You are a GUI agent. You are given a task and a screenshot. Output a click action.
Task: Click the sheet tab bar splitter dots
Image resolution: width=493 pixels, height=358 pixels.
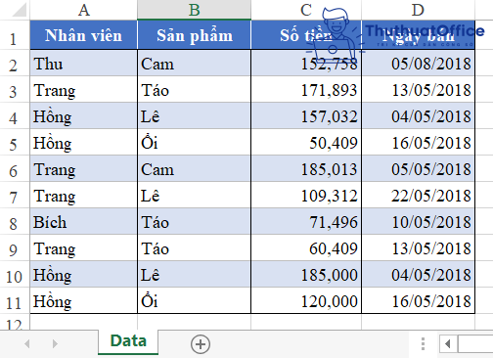(x=423, y=344)
